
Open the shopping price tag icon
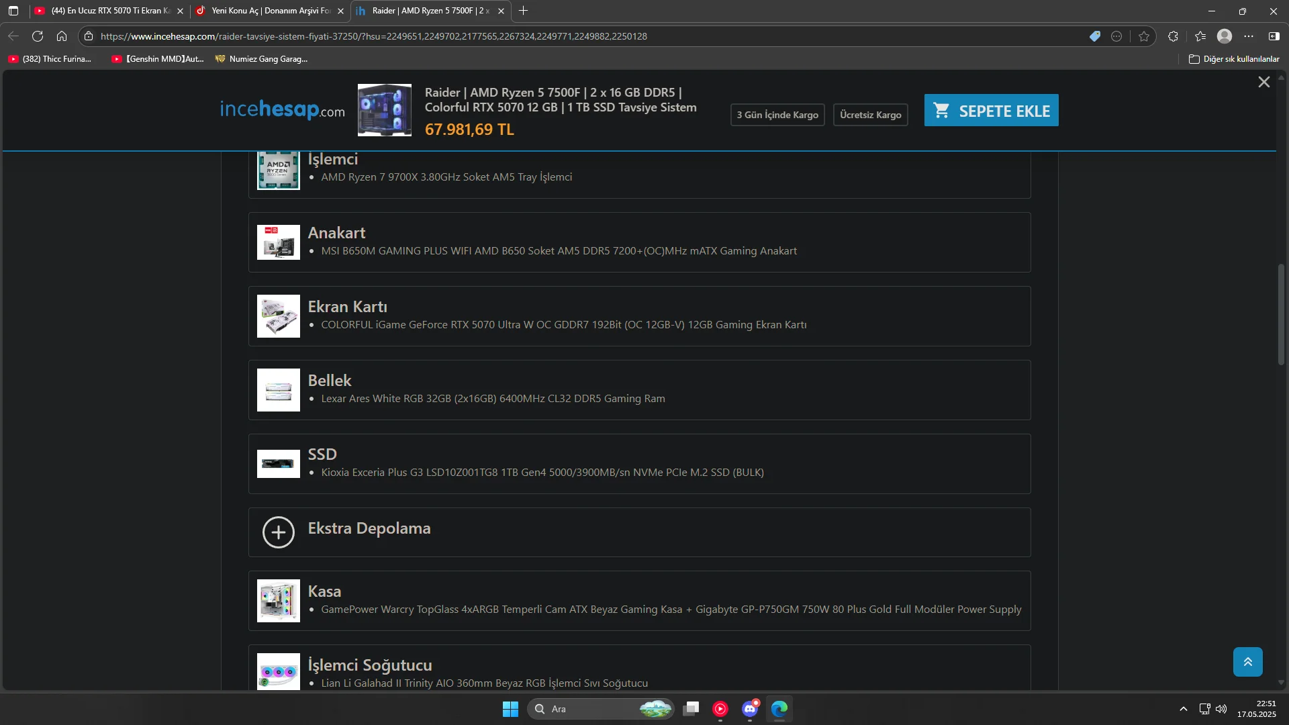point(1094,36)
